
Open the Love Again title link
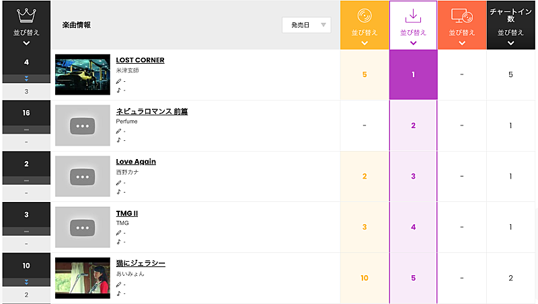click(136, 162)
